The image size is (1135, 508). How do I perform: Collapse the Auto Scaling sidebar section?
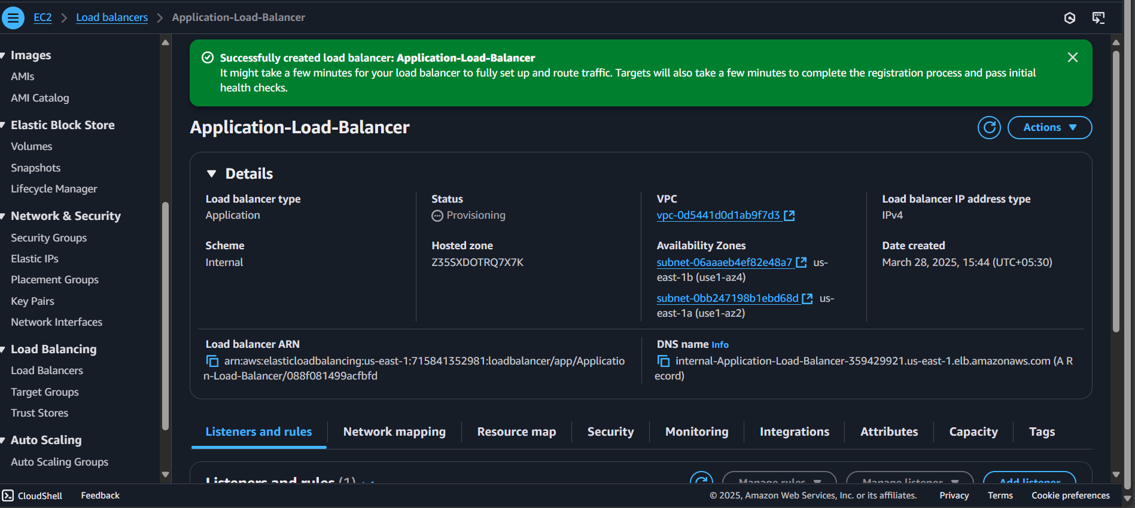3,440
